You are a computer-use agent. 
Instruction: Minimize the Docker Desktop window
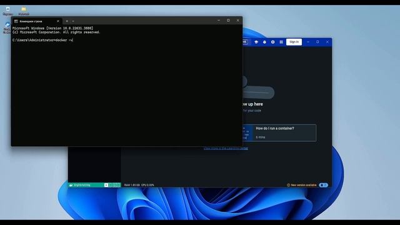click(x=308, y=42)
